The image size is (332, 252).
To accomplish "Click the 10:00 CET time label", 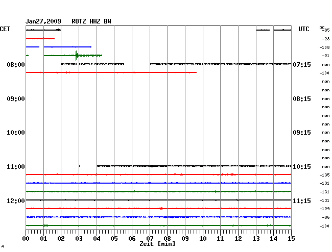I will [x=16, y=133].
